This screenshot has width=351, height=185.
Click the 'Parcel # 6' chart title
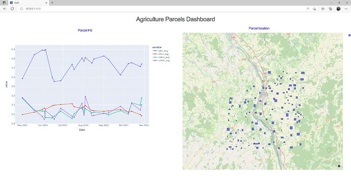[85, 30]
